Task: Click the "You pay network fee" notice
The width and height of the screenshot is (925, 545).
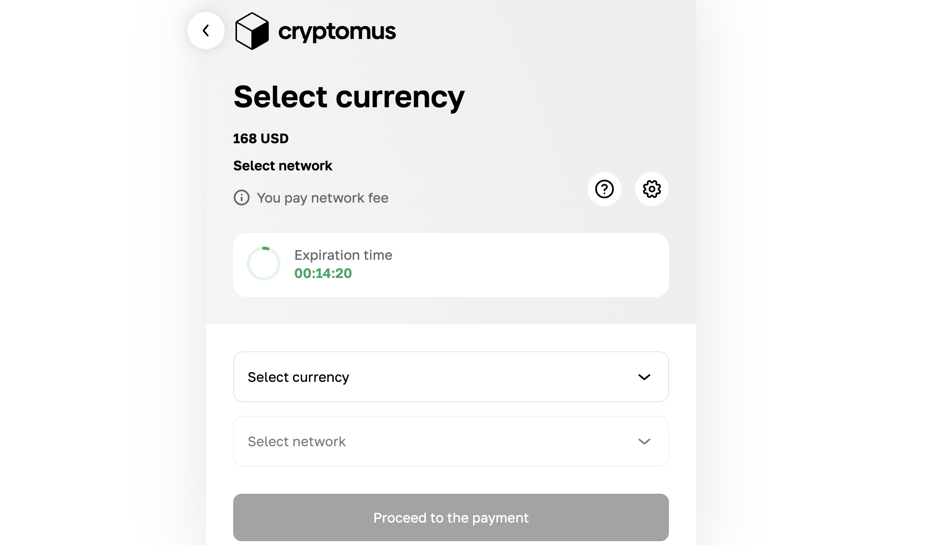Action: click(323, 198)
